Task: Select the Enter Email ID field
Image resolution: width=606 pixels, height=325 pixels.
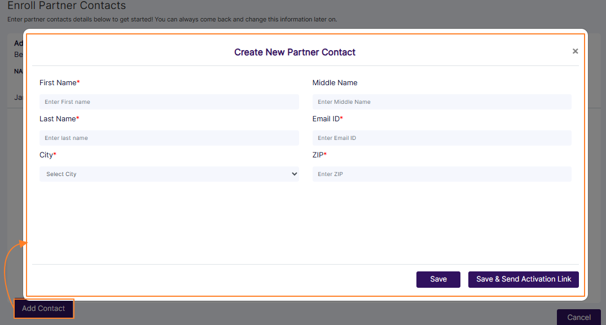Action: coord(442,138)
